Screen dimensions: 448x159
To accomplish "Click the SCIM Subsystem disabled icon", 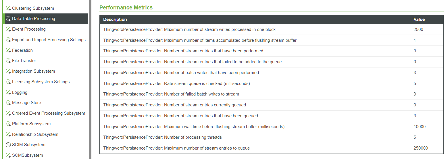I will click(x=8, y=145).
